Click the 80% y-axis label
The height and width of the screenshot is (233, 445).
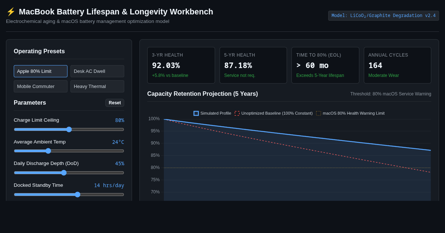click(155, 168)
